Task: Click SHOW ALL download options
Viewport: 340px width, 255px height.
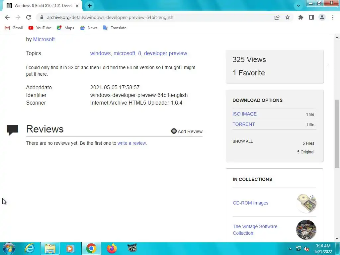Action: (242, 141)
